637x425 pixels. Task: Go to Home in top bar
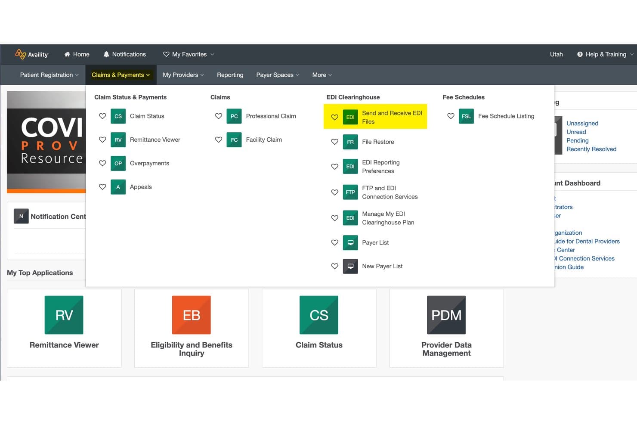[x=77, y=54]
